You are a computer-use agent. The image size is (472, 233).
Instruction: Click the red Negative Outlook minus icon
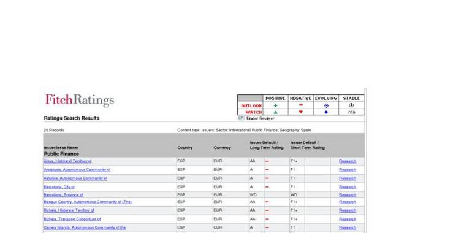pos(301,105)
